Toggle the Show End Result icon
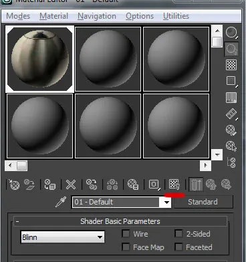Screen dimensions: 246x262 pyautogui.click(x=196, y=184)
